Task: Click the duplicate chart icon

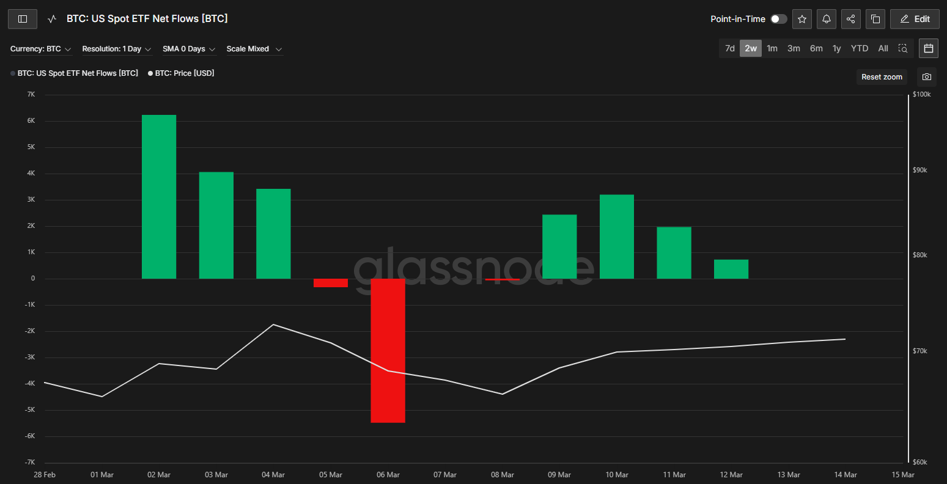Action: pos(875,19)
